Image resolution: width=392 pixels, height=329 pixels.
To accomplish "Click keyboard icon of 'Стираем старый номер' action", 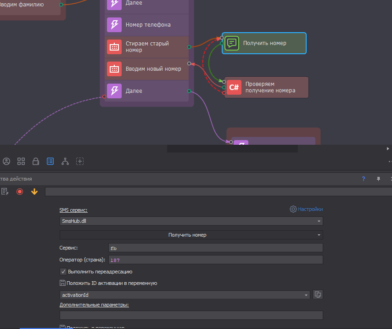I will point(114,47).
